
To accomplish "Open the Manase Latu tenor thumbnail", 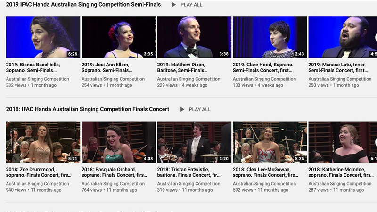I will tap(343, 37).
